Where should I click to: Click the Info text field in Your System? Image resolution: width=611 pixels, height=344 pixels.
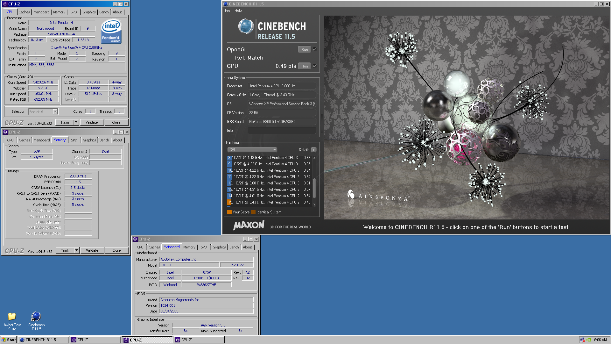coord(282,131)
